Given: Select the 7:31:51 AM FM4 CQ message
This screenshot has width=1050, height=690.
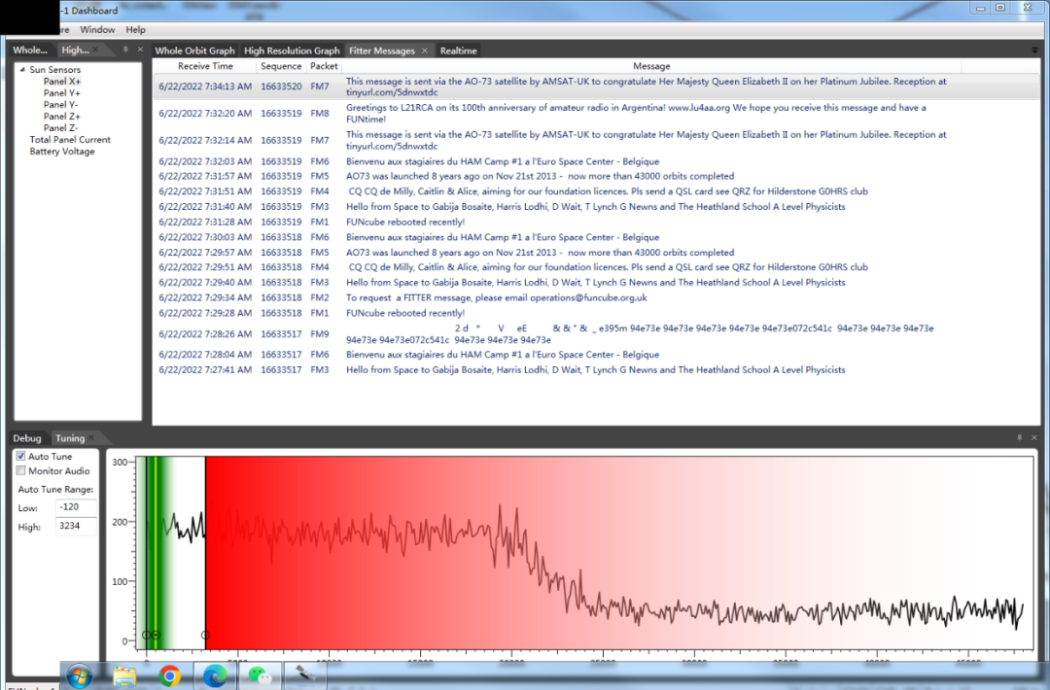Looking at the screenshot, I should click(x=597, y=191).
